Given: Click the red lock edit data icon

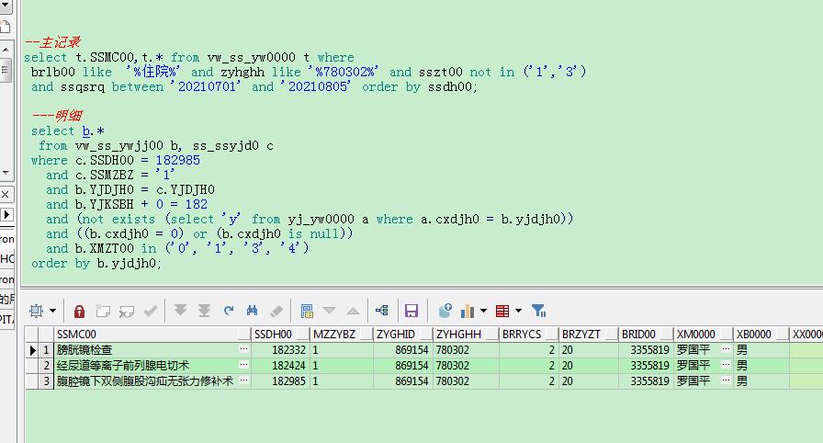Looking at the screenshot, I should (x=79, y=312).
